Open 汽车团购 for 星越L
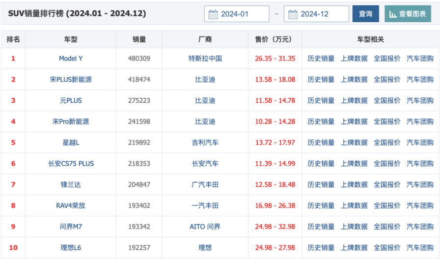 point(420,143)
